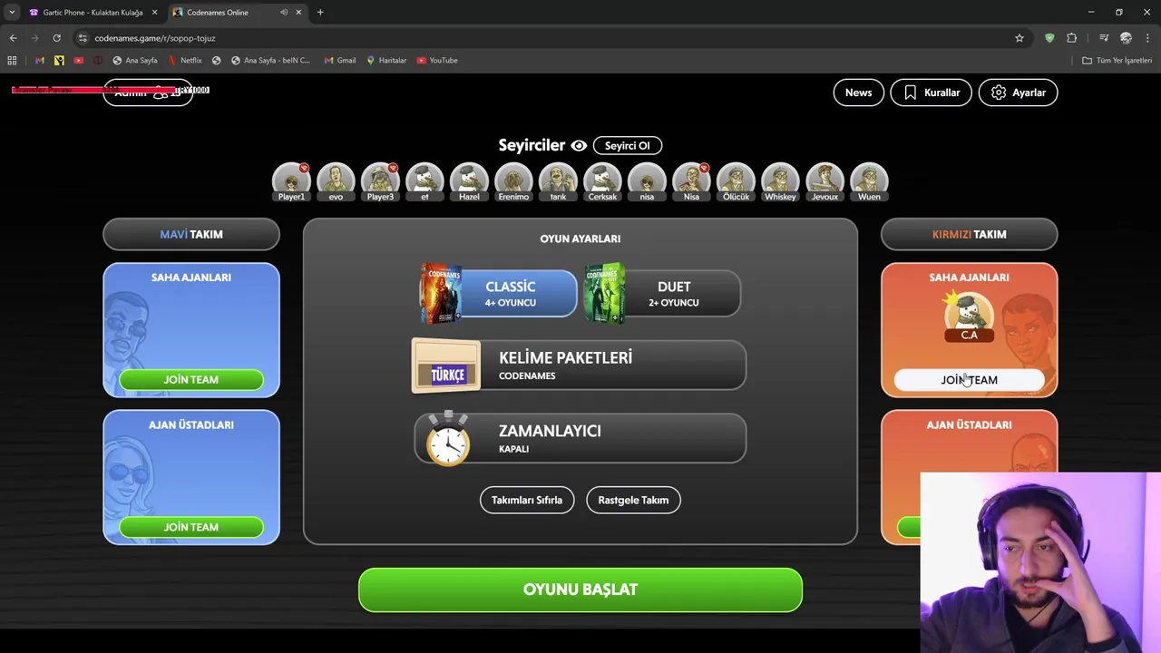Click the MAVİ TAKIM header
Screen dimensions: 1161x653
[191, 234]
